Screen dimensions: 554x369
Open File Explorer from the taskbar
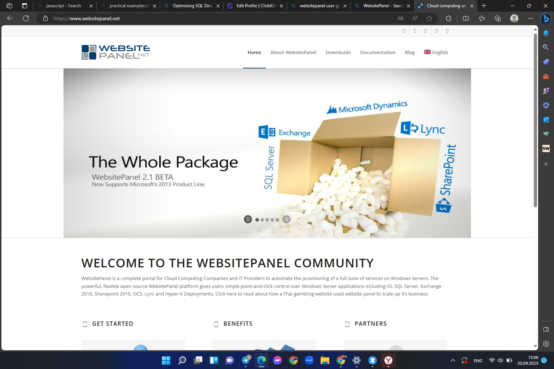pyautogui.click(x=325, y=360)
